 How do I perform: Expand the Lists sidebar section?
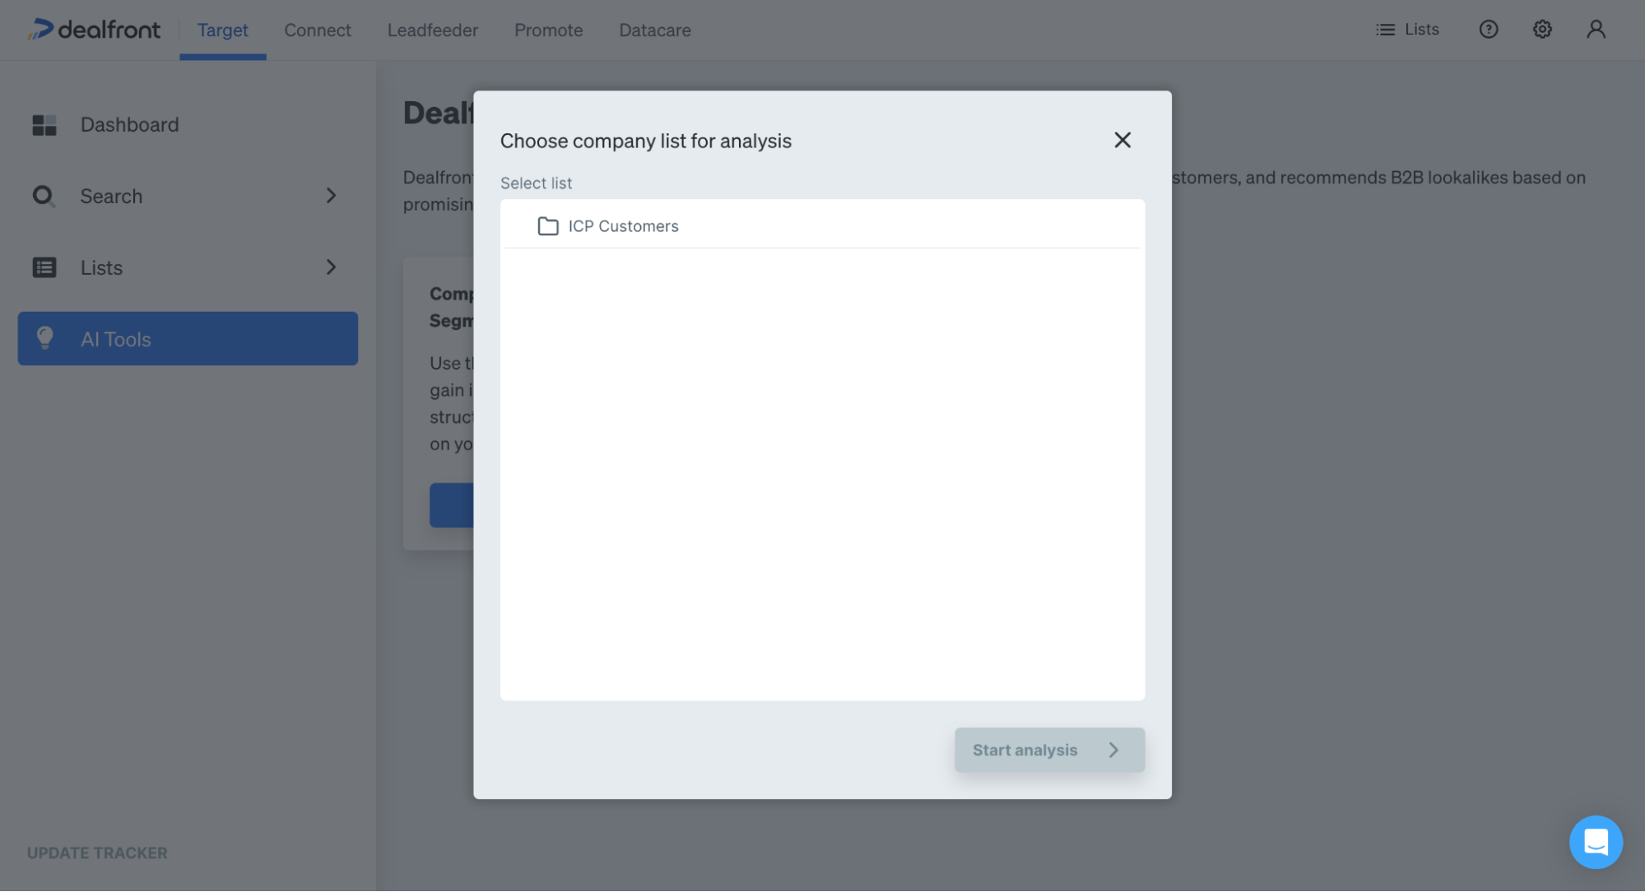tap(331, 267)
